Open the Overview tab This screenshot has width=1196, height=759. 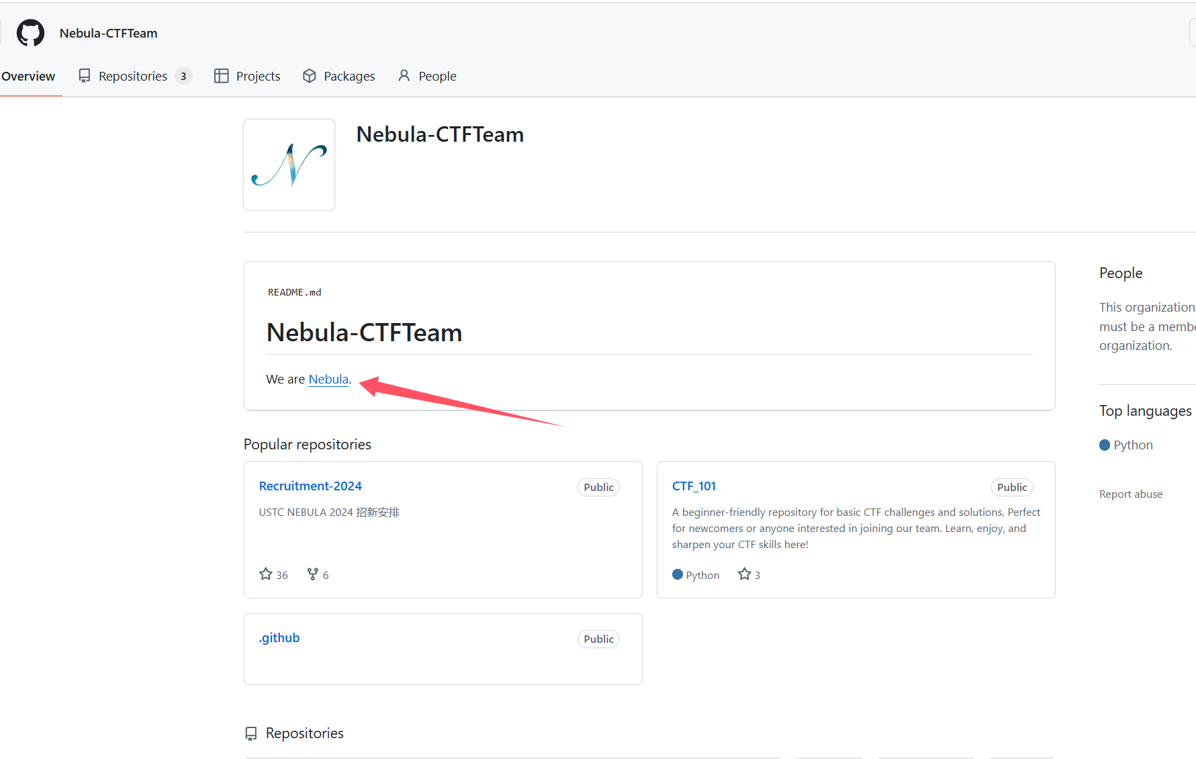[x=28, y=76]
